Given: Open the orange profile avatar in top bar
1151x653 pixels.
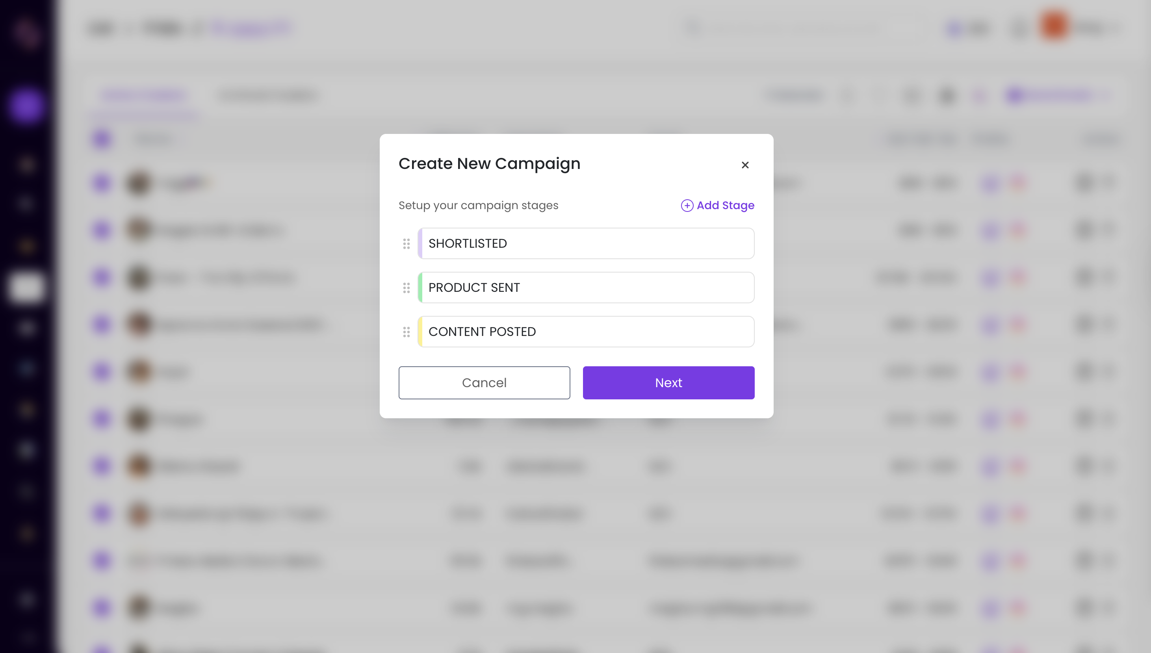Looking at the screenshot, I should [x=1053, y=26].
